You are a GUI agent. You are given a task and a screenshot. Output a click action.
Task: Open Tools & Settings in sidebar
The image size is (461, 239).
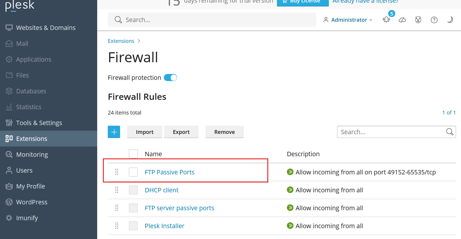tap(48, 123)
